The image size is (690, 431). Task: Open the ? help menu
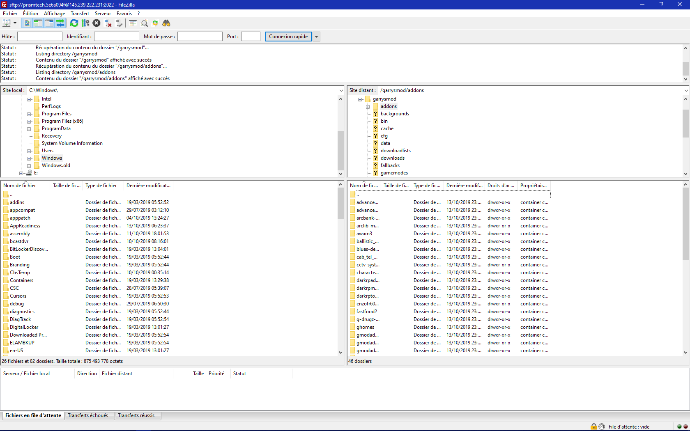click(139, 14)
